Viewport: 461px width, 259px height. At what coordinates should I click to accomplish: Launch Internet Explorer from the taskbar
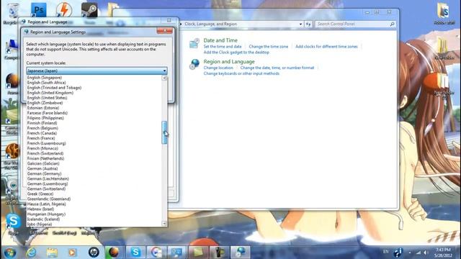click(x=31, y=253)
